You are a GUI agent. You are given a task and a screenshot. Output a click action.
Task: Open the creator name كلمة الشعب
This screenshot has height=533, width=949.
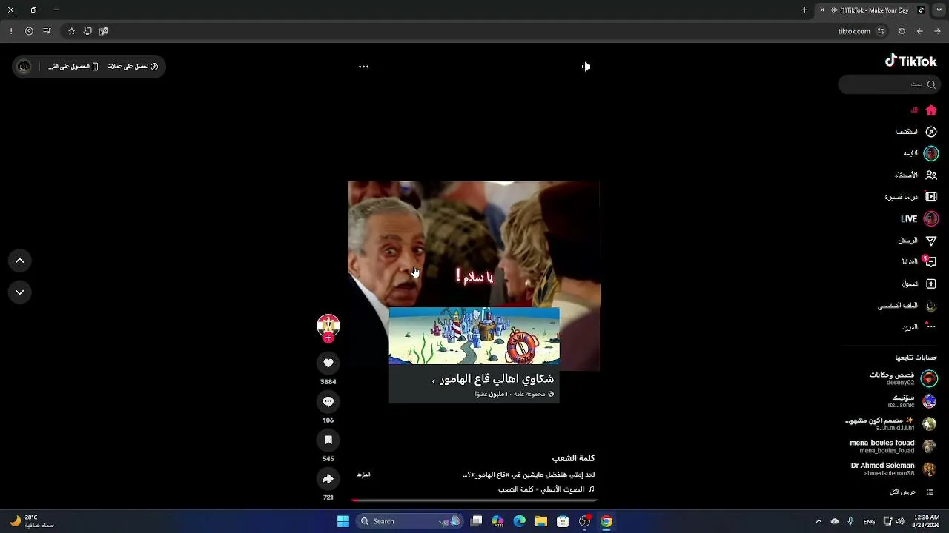[573, 458]
